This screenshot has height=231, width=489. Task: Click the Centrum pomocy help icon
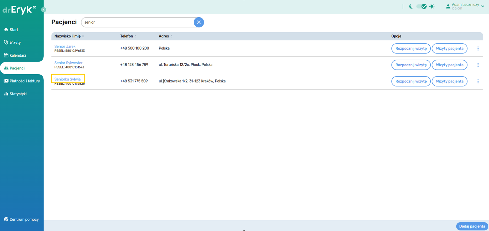[6, 219]
